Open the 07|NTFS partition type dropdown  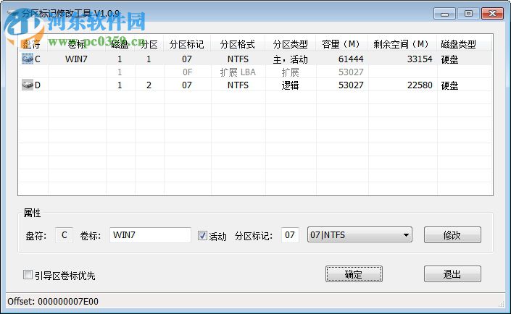click(360, 235)
